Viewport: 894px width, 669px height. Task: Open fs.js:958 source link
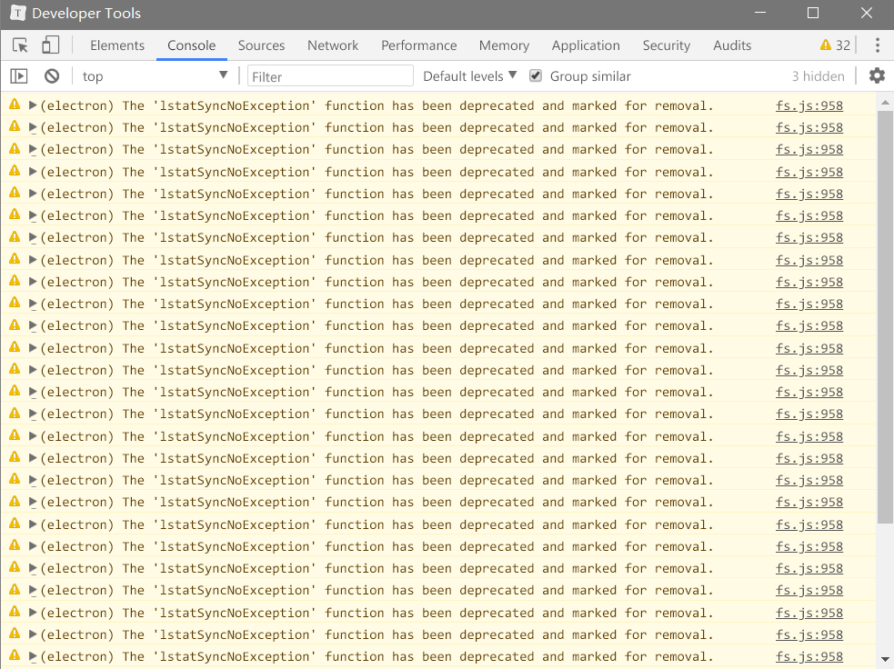(x=809, y=105)
